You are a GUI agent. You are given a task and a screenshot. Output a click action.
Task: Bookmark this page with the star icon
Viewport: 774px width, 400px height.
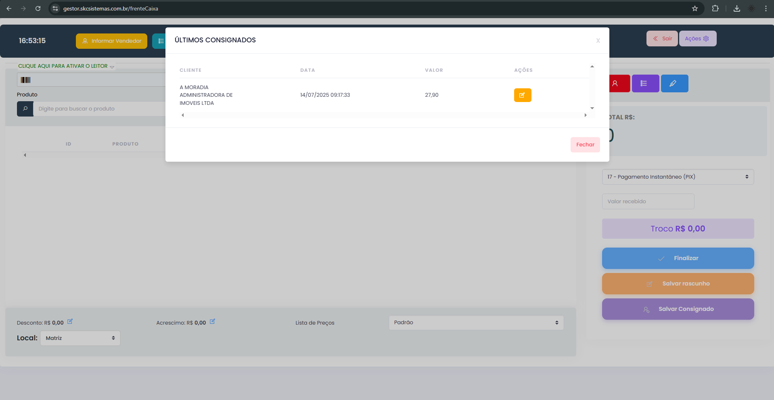pos(695,8)
